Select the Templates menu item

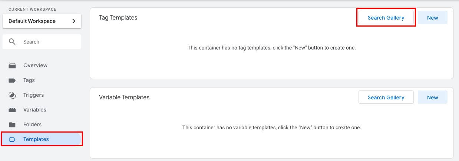pyautogui.click(x=41, y=139)
